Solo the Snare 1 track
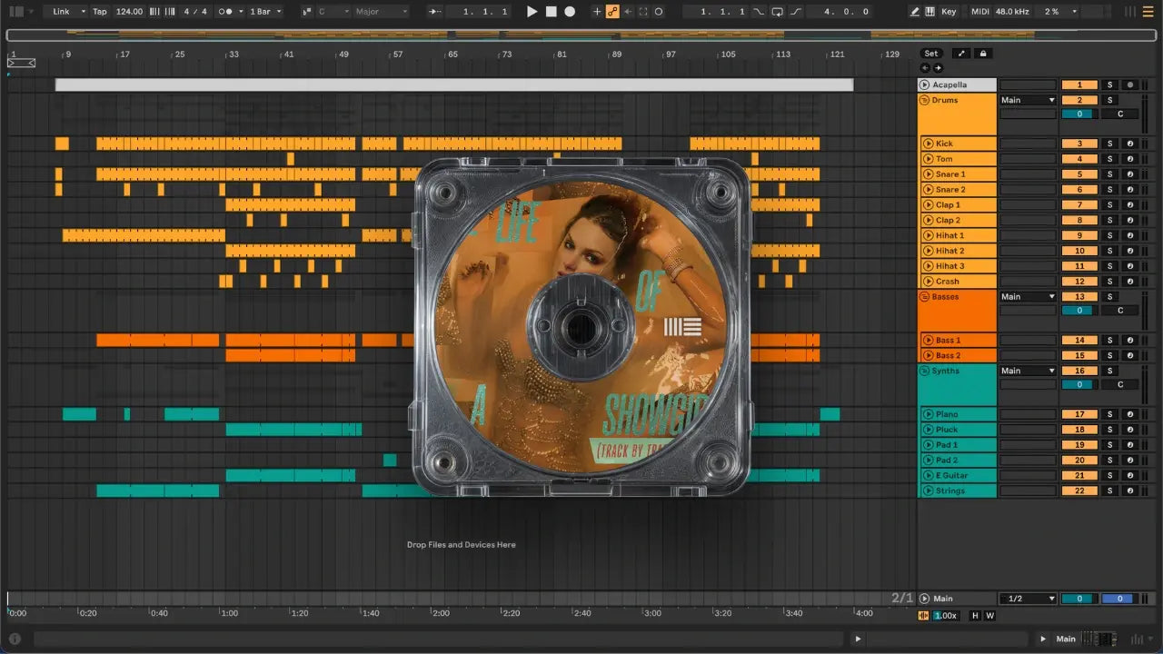This screenshot has height=654, width=1163. pos(1109,174)
